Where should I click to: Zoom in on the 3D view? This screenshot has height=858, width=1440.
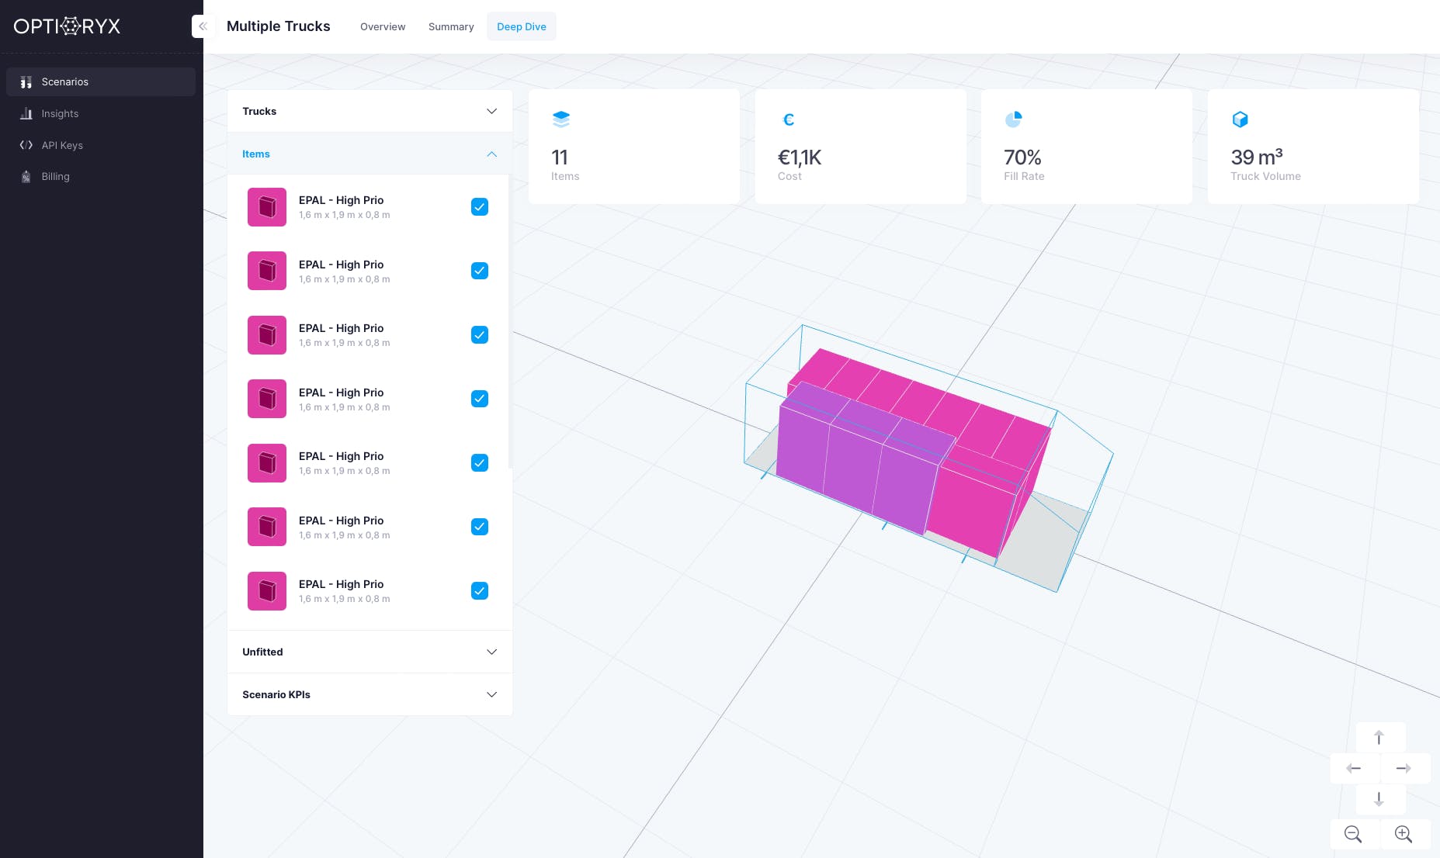(x=1404, y=834)
